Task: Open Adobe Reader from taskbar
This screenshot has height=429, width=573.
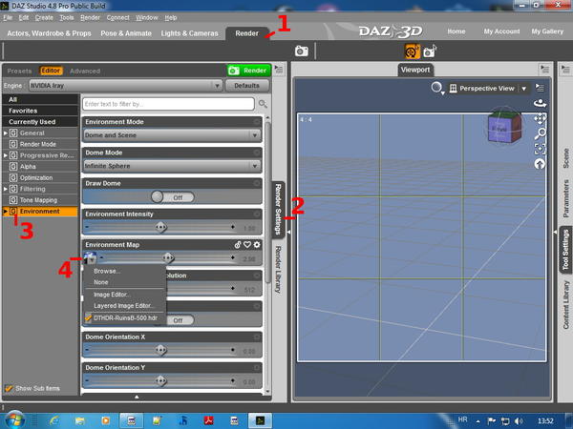Action: click(208, 421)
